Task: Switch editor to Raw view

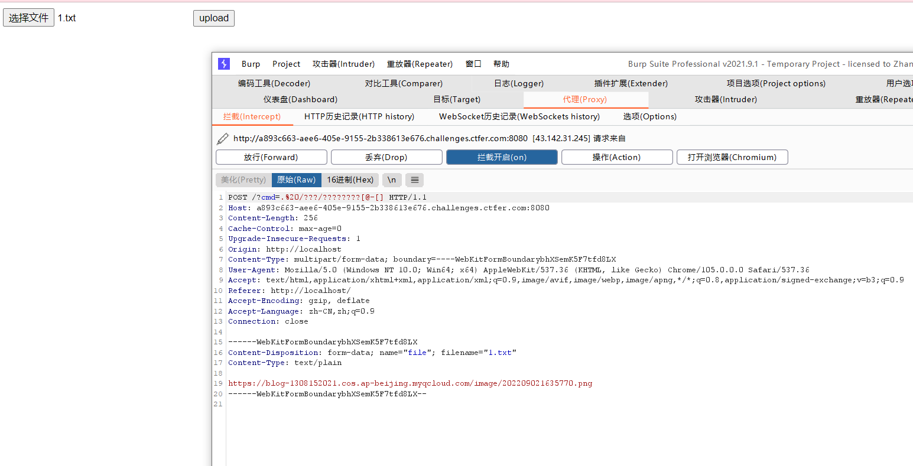Action: (297, 180)
